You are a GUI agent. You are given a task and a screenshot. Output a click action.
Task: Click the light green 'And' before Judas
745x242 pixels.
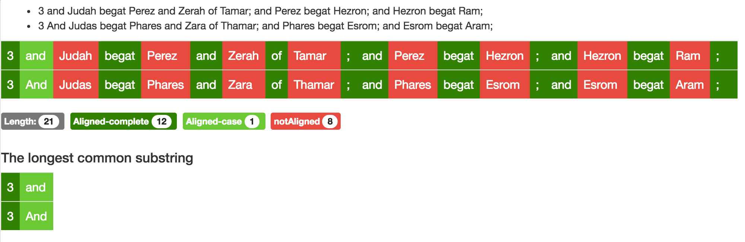tap(36, 85)
